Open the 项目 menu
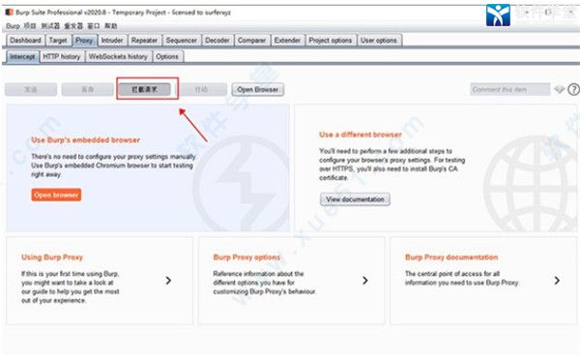This screenshot has height=364, width=580. pyautogui.click(x=30, y=26)
